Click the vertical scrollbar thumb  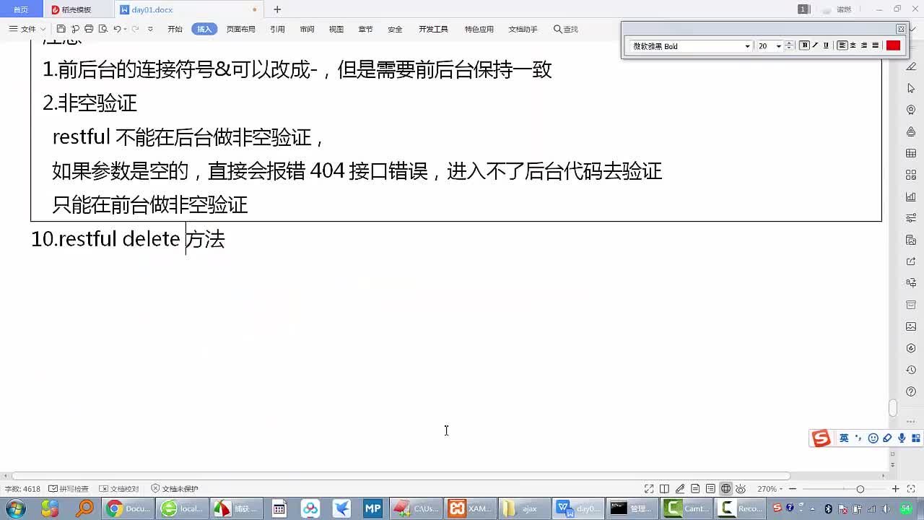tap(893, 408)
